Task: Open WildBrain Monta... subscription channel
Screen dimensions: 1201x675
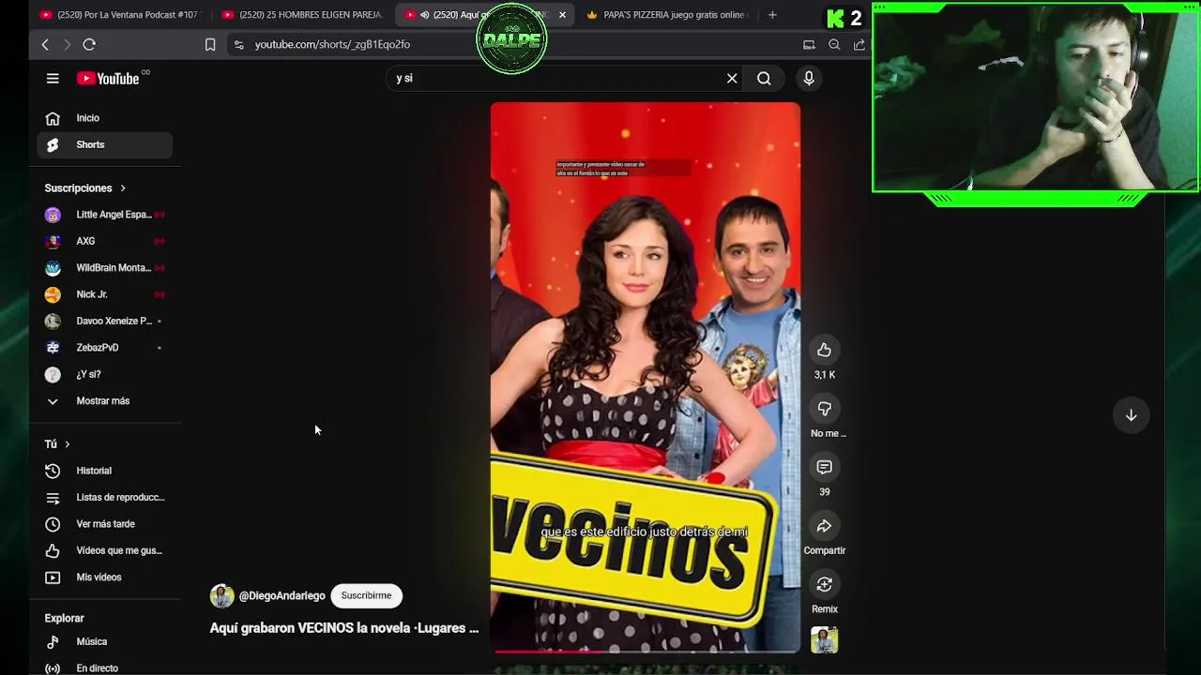Action: point(104,268)
